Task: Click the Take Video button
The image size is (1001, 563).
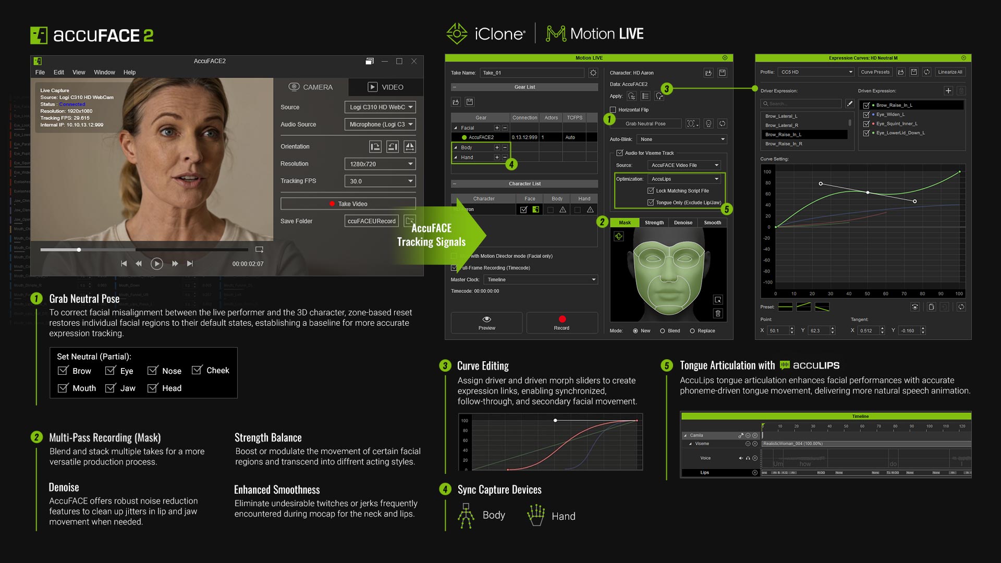Action: 348,204
